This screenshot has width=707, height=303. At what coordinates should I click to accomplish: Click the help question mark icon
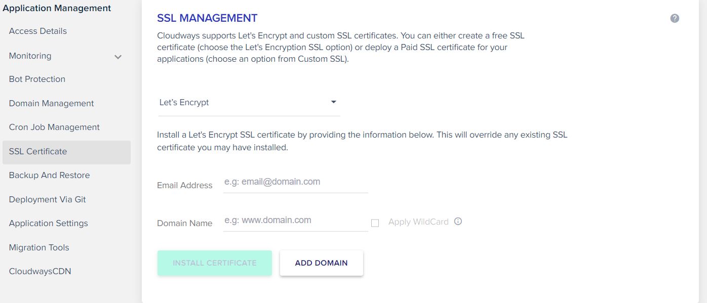tap(675, 18)
